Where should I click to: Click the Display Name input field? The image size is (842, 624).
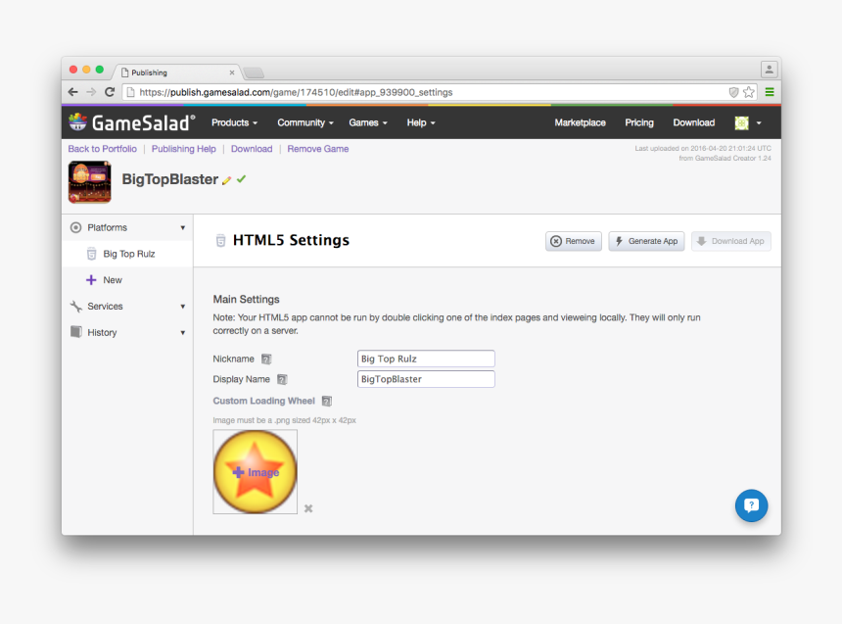tap(426, 379)
